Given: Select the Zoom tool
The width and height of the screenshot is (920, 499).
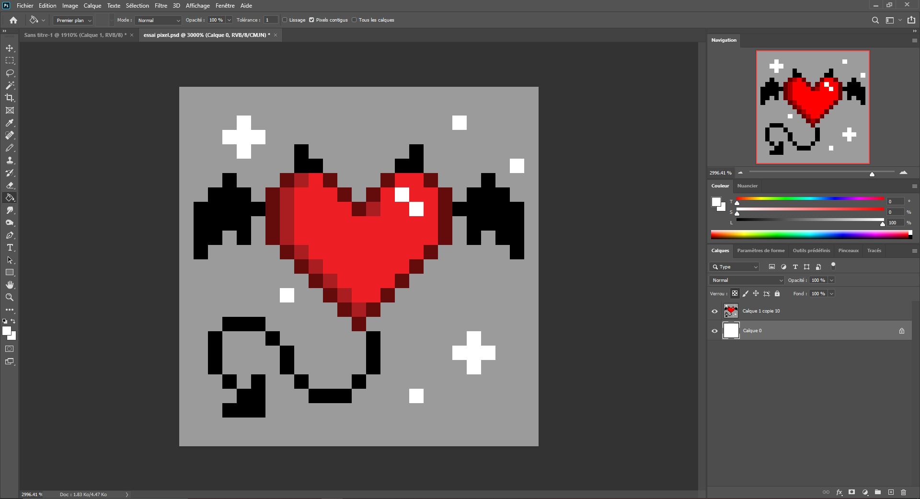Looking at the screenshot, I should [10, 297].
